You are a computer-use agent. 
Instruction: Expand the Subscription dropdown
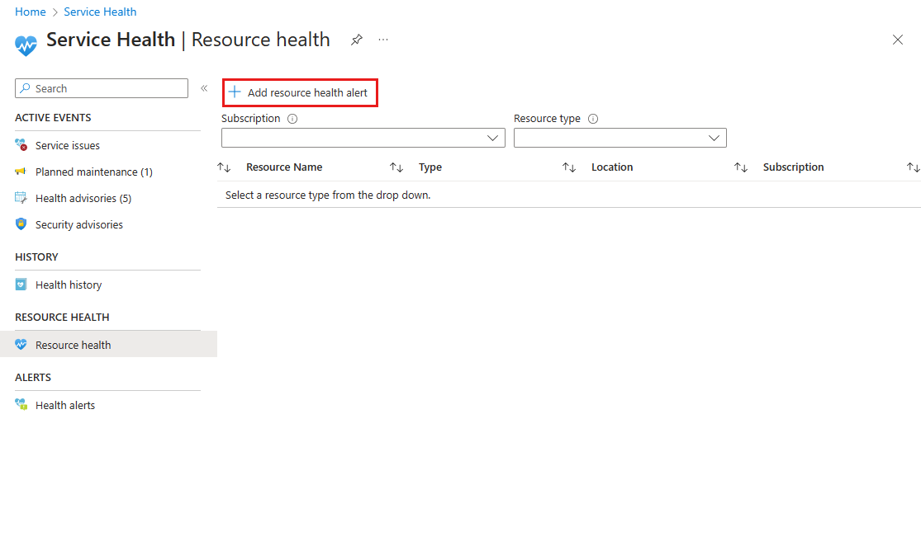363,138
